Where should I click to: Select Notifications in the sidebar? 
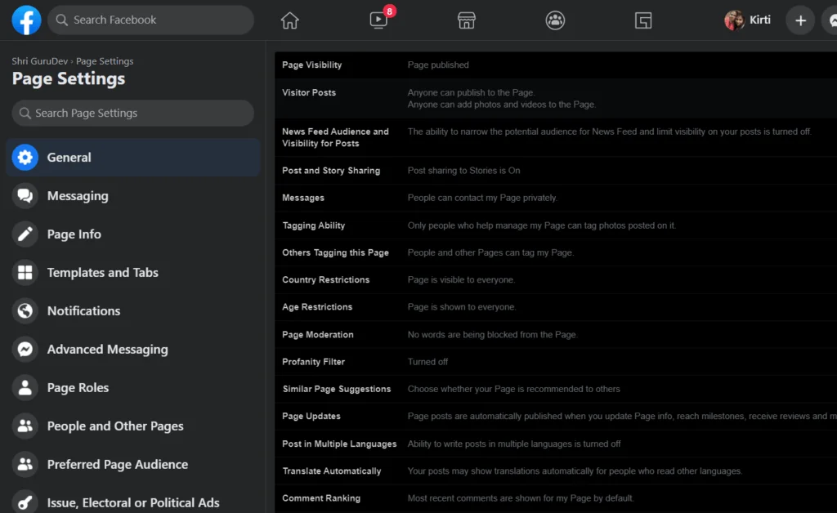pos(83,311)
